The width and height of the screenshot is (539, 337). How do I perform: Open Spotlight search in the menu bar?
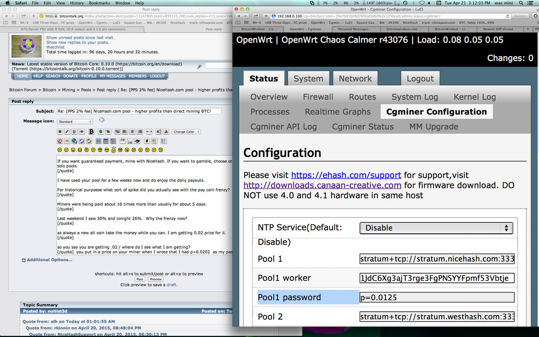(521, 3)
